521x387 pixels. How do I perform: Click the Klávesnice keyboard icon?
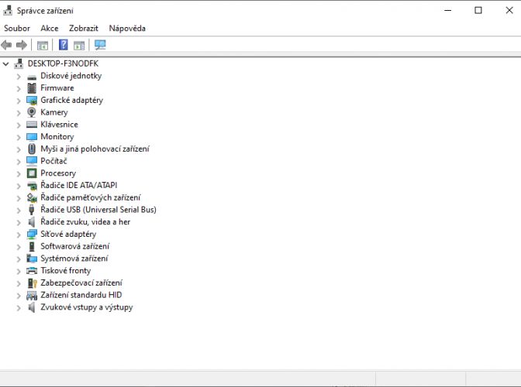32,125
